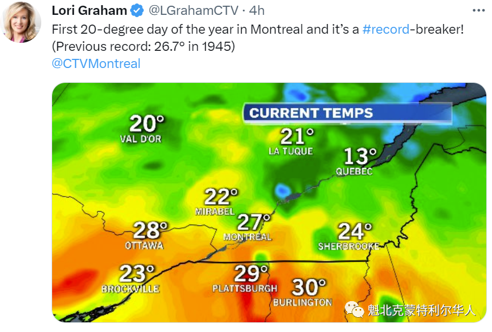Image resolution: width=492 pixels, height=332 pixels.
Task: Open the three-dot more options menu
Action: (x=478, y=11)
